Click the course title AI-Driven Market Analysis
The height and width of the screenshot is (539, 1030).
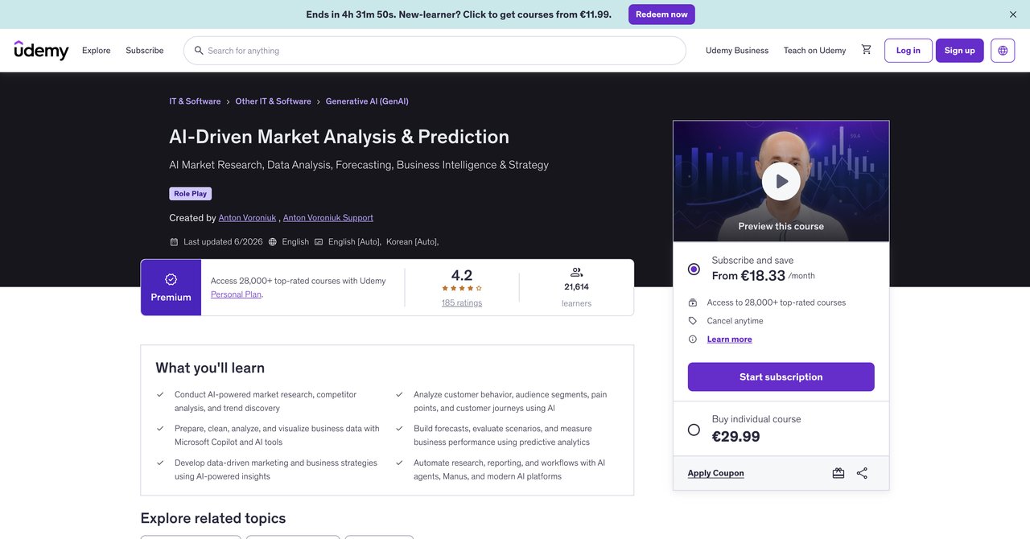coord(339,136)
